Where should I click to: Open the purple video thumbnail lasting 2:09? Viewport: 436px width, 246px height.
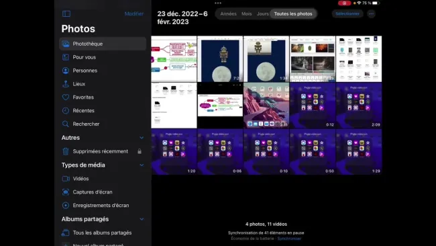coord(359,106)
